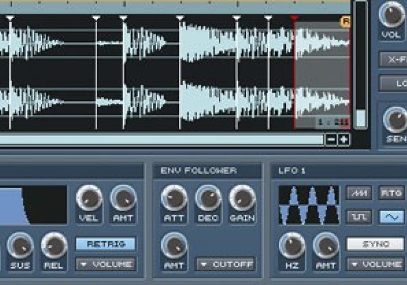Screen dimensions: 407x285
Task: Toggle the LFO 1 RTG button
Action: (x=392, y=193)
